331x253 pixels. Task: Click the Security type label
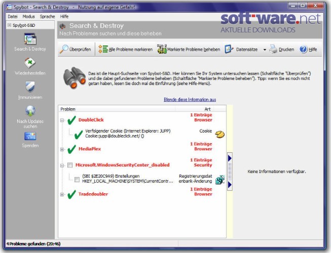pyautogui.click(x=203, y=165)
